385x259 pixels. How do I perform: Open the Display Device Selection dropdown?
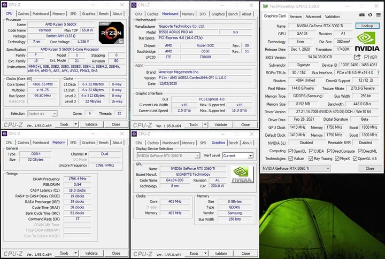tap(168, 155)
